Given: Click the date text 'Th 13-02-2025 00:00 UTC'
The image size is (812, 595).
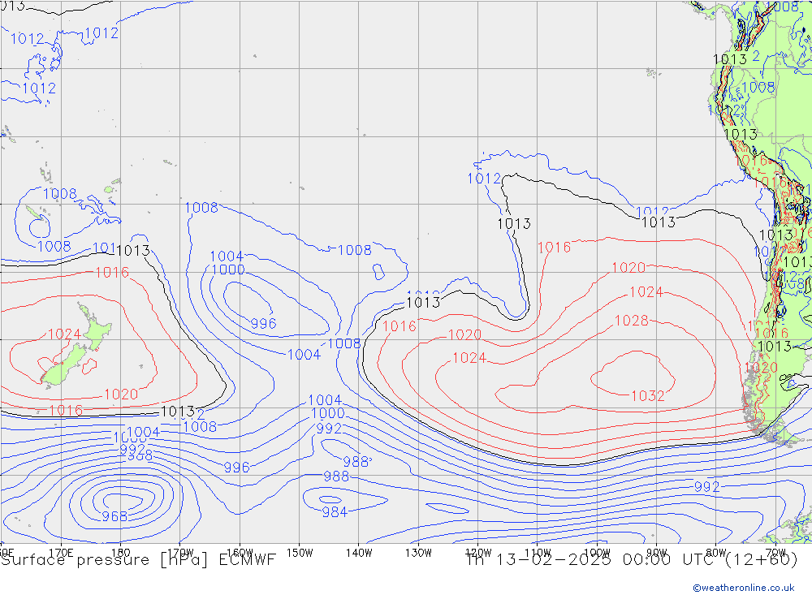Looking at the screenshot, I should point(590,560).
